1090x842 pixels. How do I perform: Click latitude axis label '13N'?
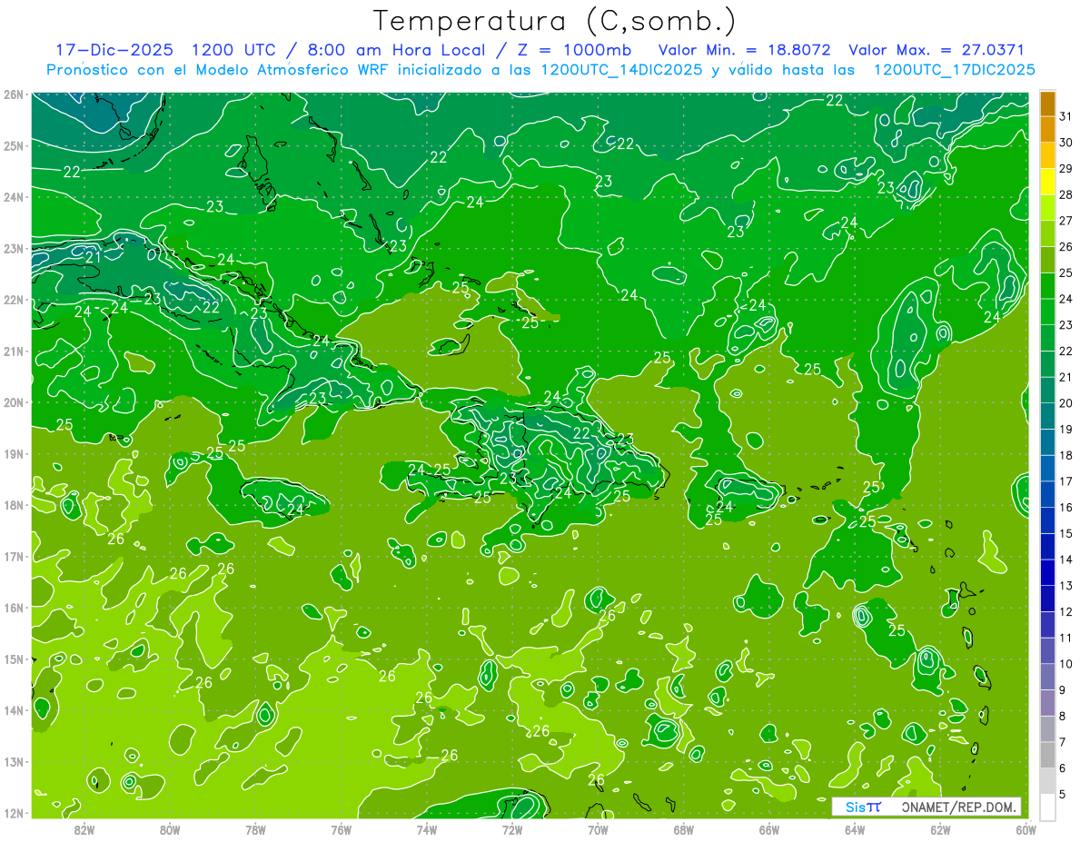click(x=13, y=762)
